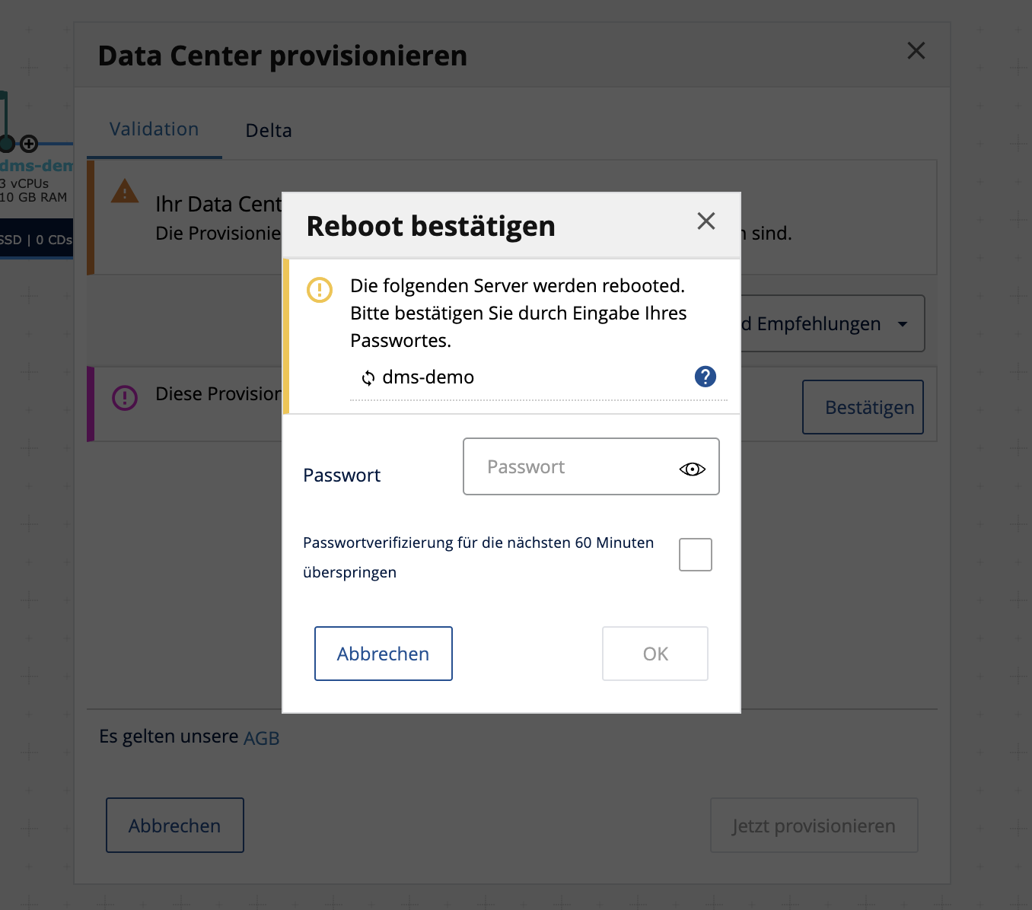
Task: Show password using the eye icon
Action: pyautogui.click(x=692, y=469)
